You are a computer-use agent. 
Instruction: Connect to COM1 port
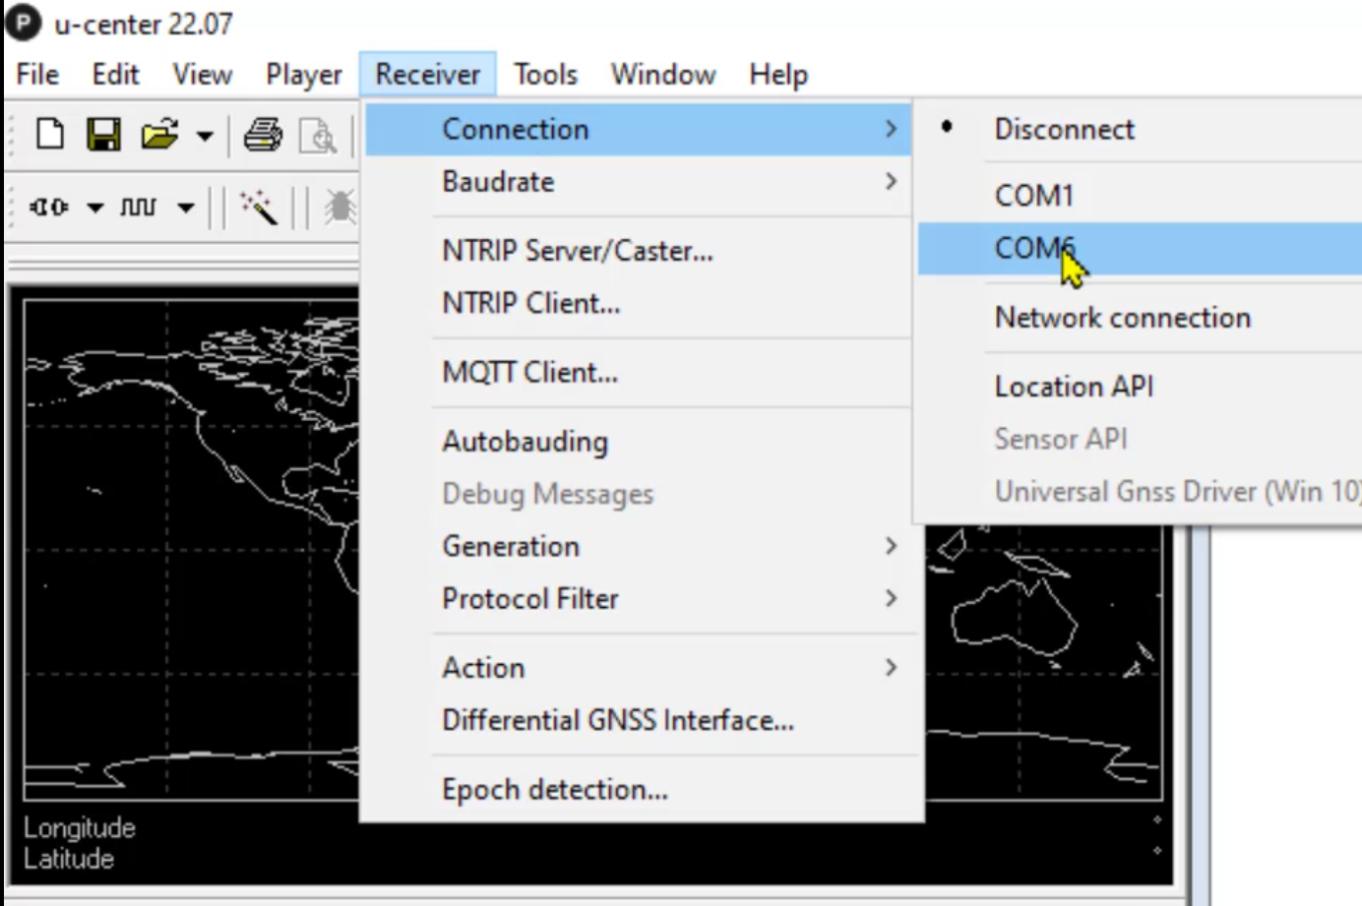1034,195
